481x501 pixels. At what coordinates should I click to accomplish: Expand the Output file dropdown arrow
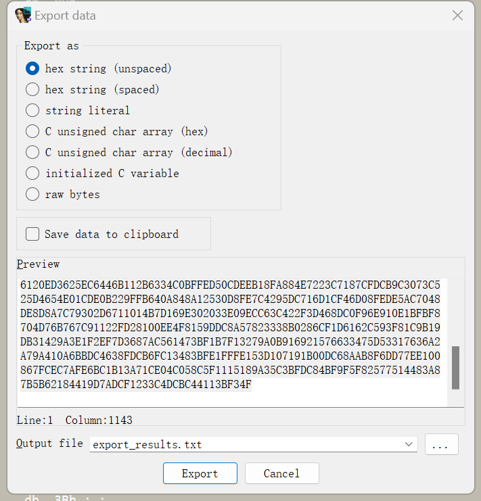pyautogui.click(x=409, y=444)
